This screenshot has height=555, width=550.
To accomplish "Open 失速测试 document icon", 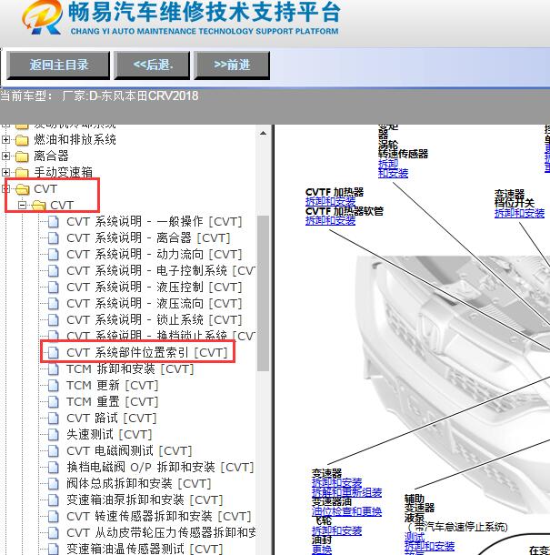I will 54,434.
